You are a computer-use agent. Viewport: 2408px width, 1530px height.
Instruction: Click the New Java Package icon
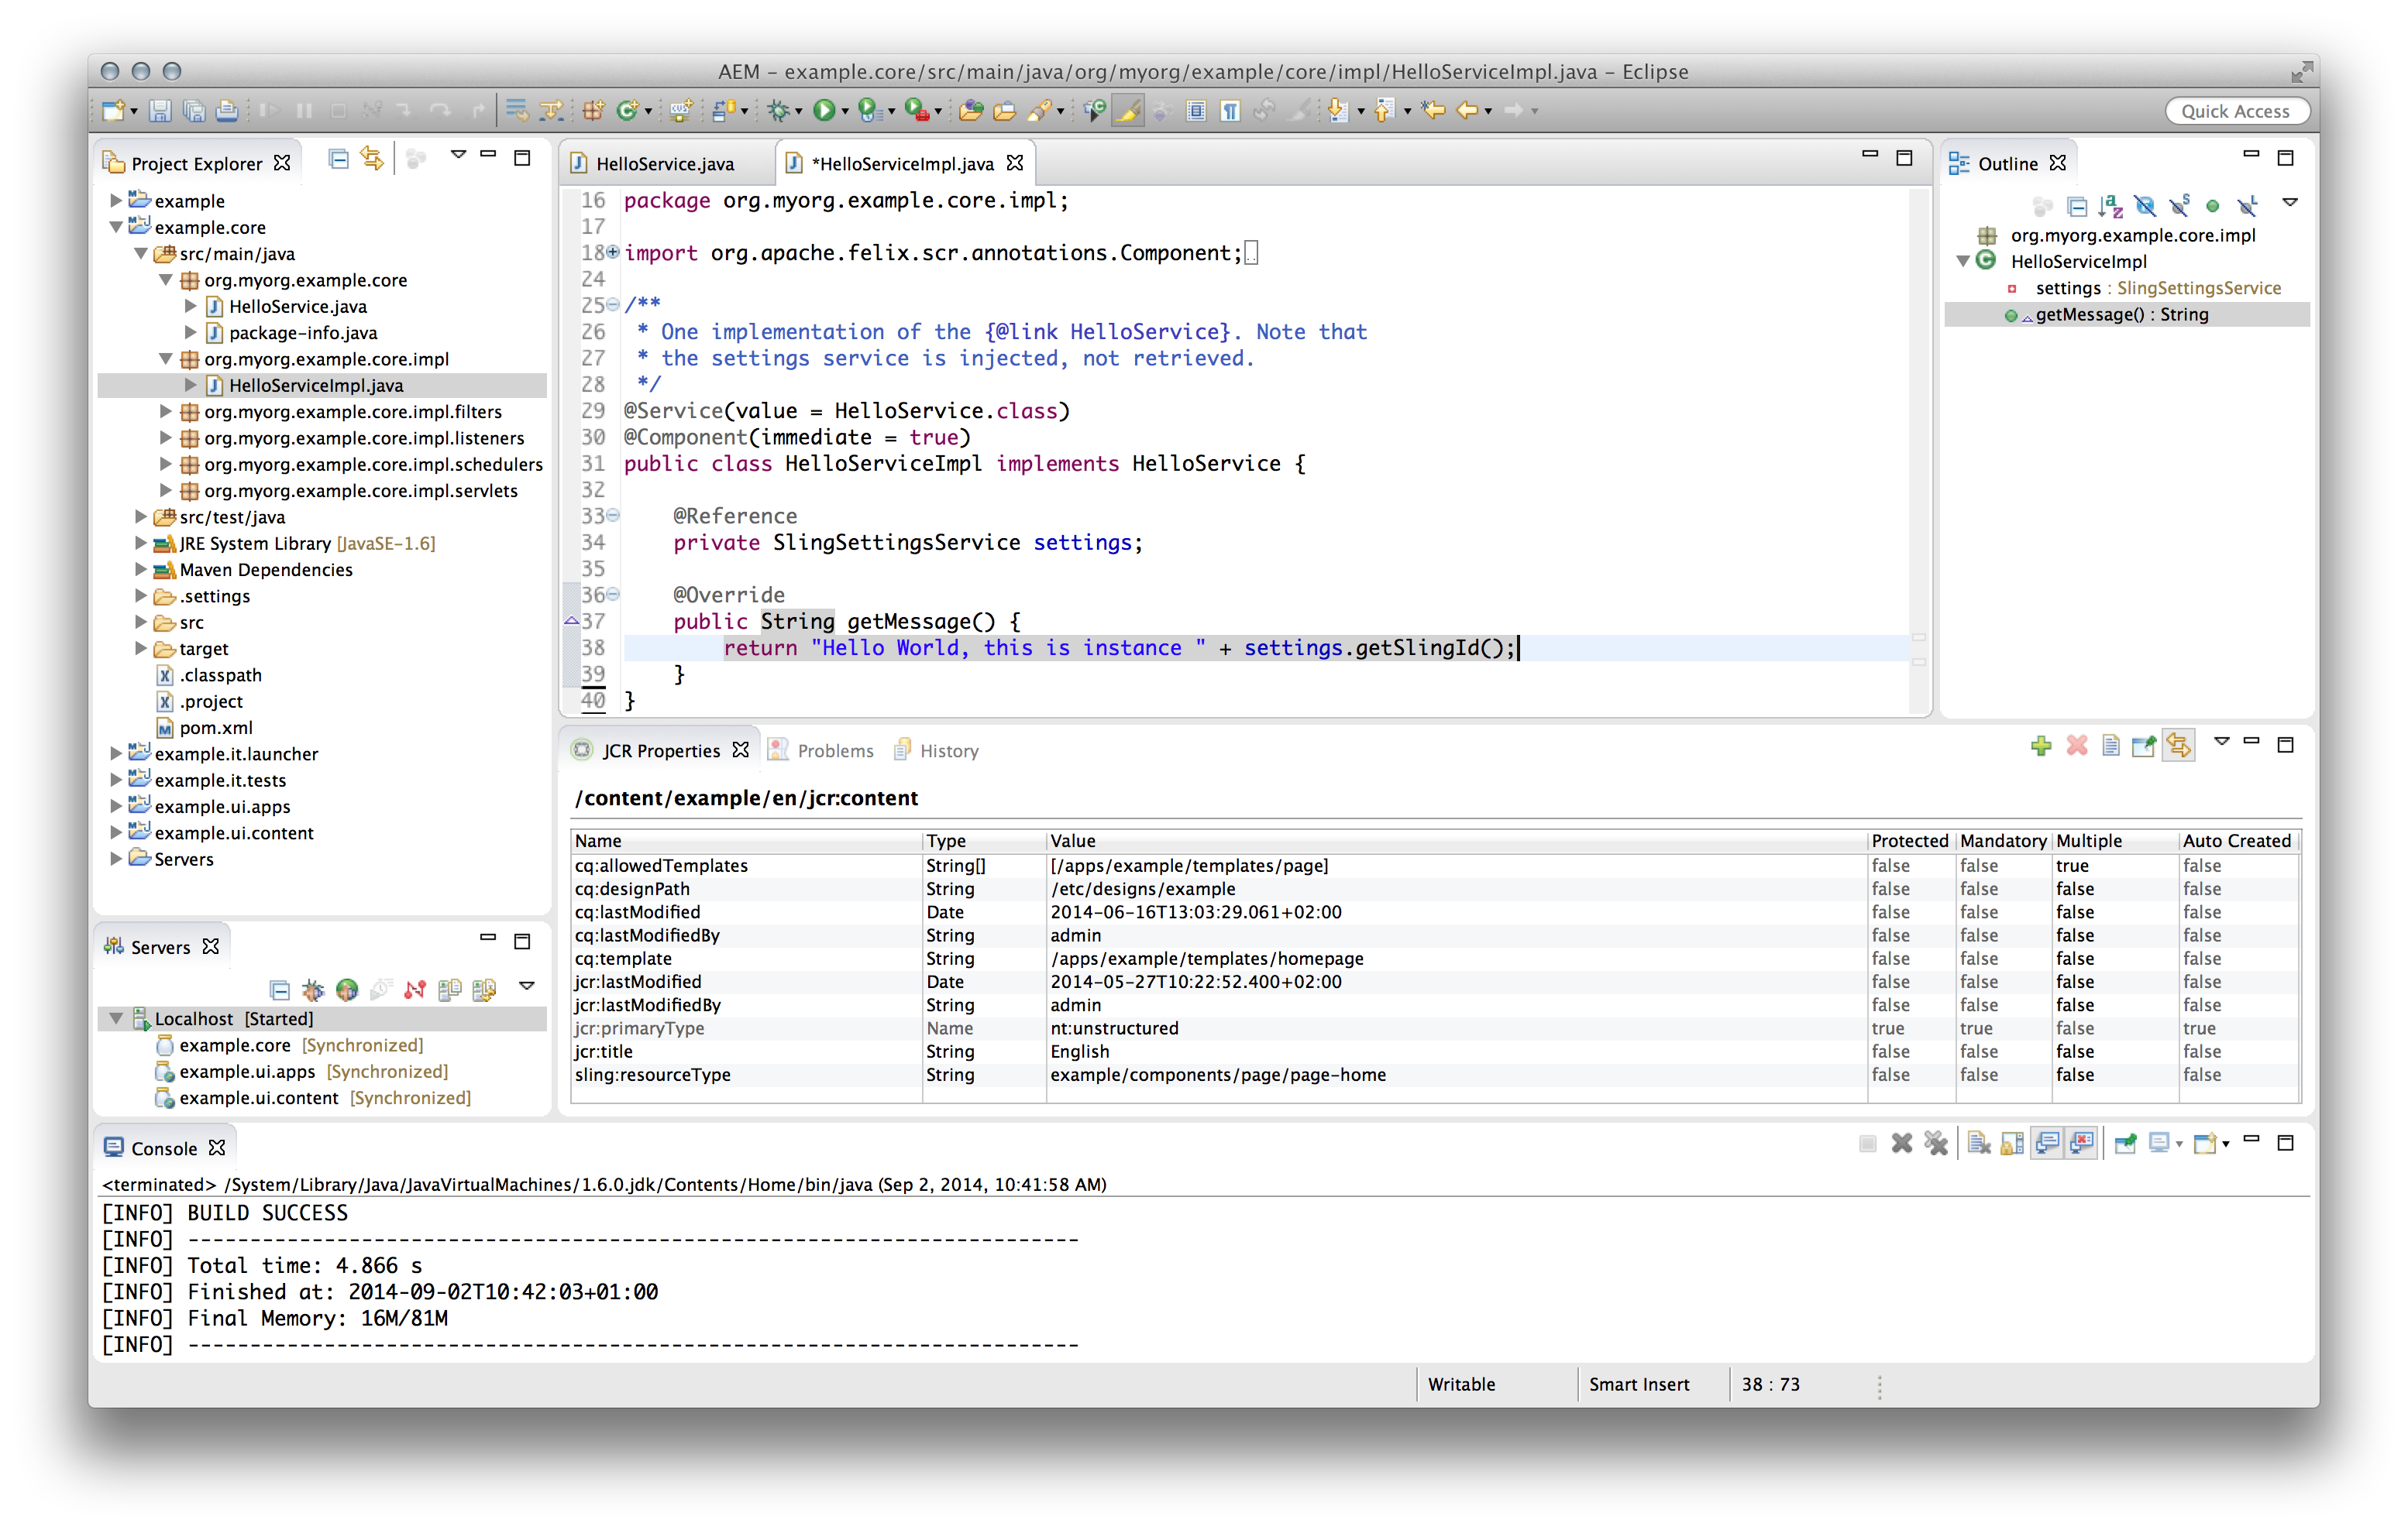[593, 111]
